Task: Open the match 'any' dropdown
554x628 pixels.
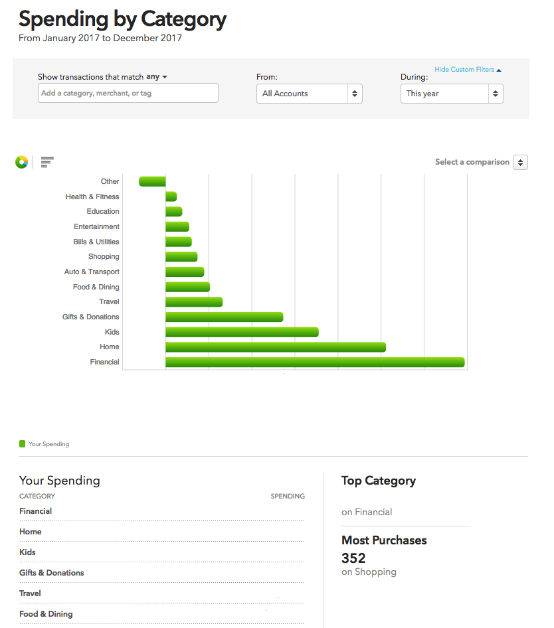Action: (156, 76)
